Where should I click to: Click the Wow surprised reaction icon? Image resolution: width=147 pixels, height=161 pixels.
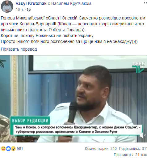click(13, 149)
